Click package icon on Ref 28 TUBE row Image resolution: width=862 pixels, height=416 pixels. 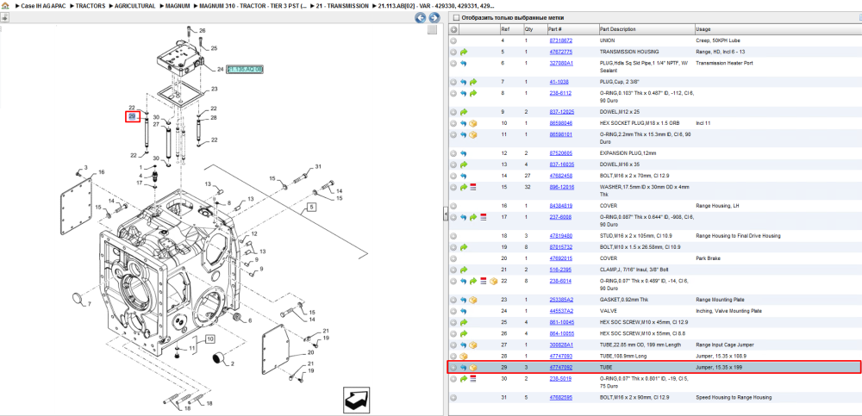(464, 356)
